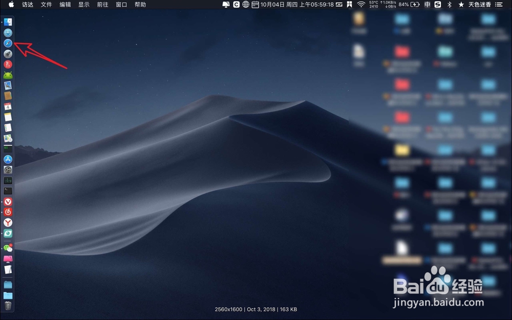Launch the Vivaldi browser
The image size is (512, 320).
point(8,201)
